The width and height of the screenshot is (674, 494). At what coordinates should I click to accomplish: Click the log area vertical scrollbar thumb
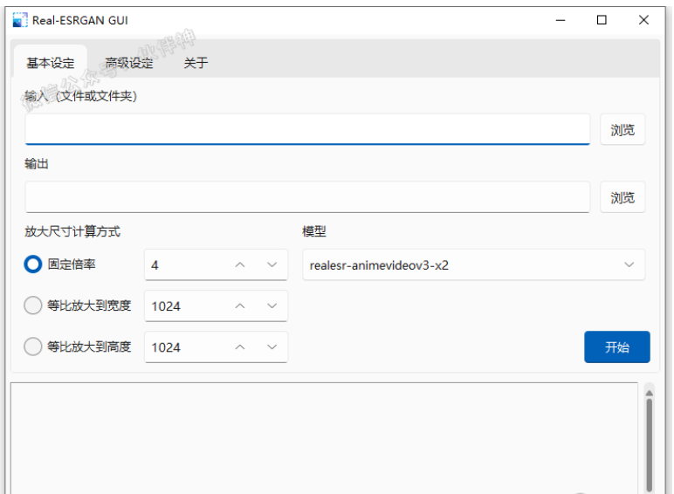pos(649,445)
